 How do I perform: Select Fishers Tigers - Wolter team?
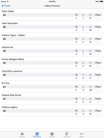(52, 39)
